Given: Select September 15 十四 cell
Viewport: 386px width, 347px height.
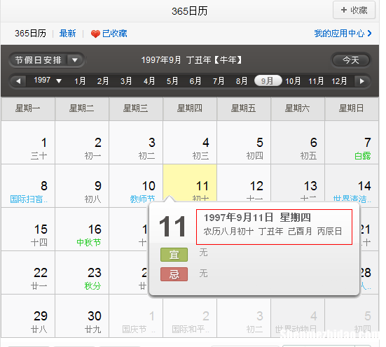Looking at the screenshot, I should click(x=28, y=229).
